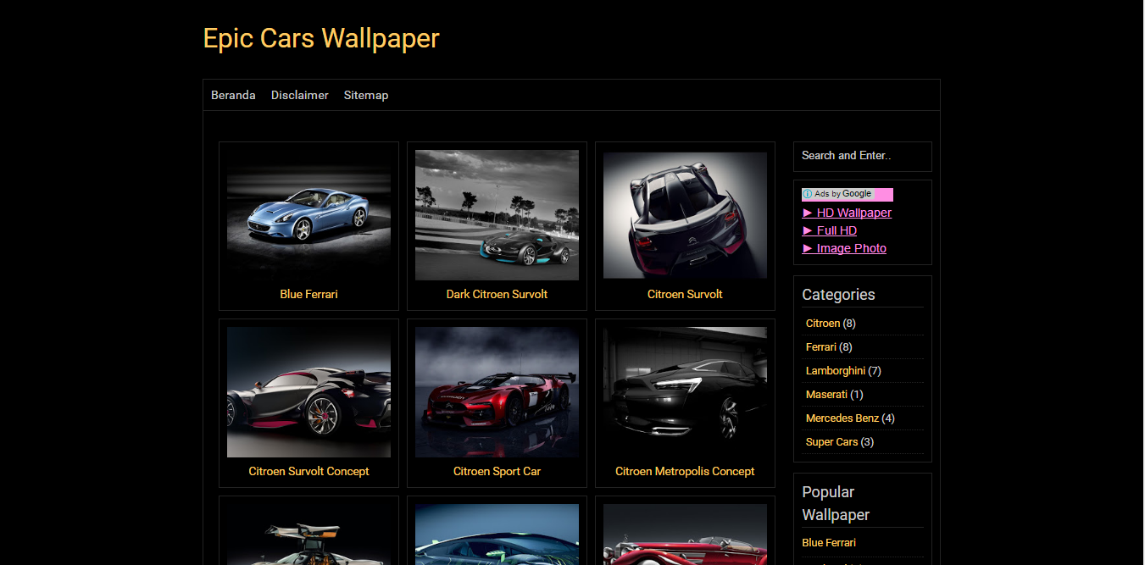Open the Disclaimer menu item
This screenshot has height=565, width=1145.
[x=299, y=95]
